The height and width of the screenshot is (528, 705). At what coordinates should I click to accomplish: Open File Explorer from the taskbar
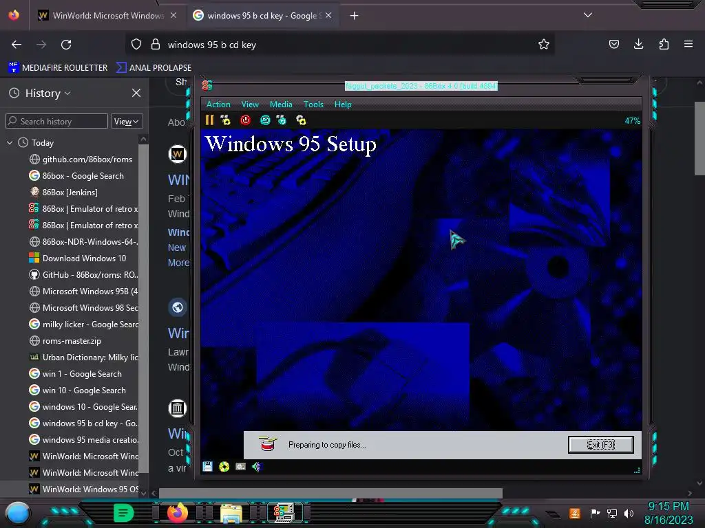click(231, 513)
